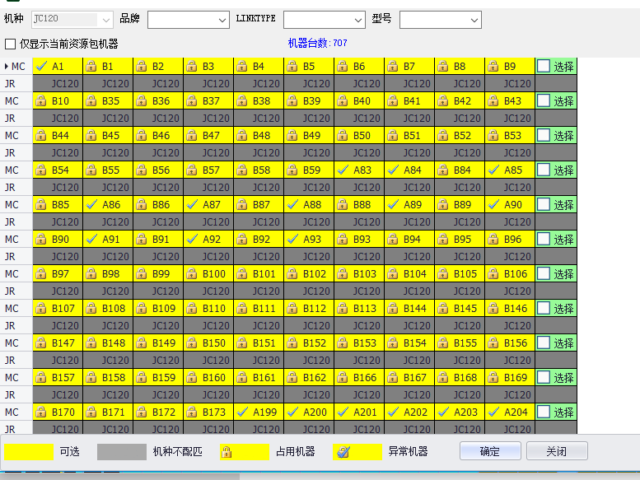Image resolution: width=640 pixels, height=480 pixels.
Task: Click the checkmark icon on machine A1
Action: coord(40,67)
